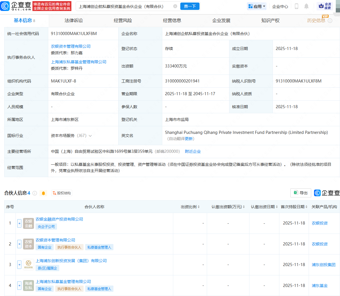This screenshot has width=340, height=296.
Task: Switch to the 法律诉讼 tab
Action: pos(74,21)
